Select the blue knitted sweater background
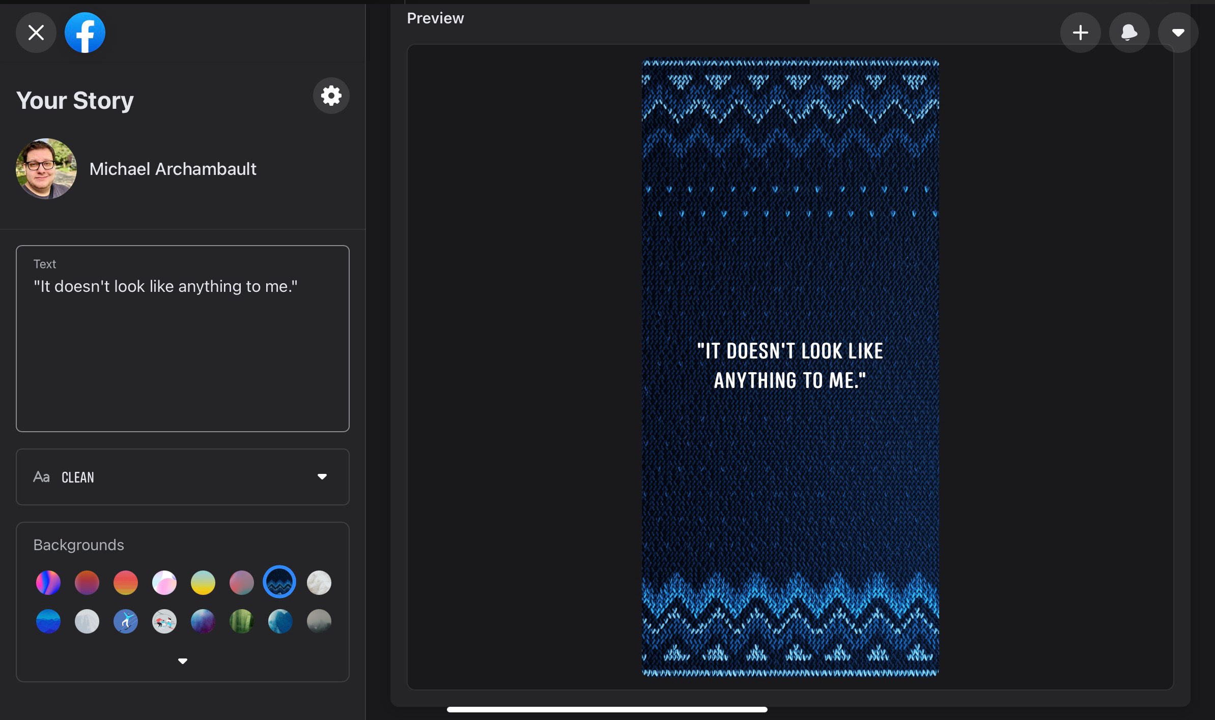This screenshot has width=1215, height=720. 279,582
